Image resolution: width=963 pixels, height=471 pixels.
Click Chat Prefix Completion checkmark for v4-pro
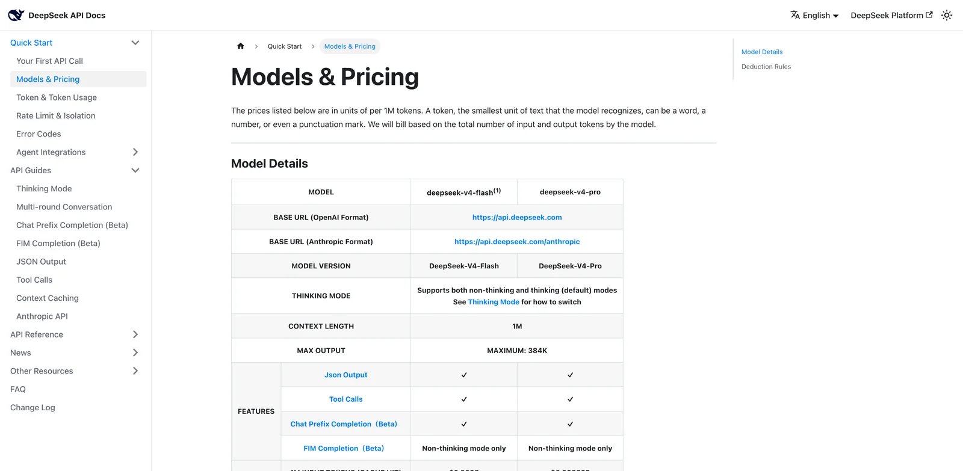[570, 424]
